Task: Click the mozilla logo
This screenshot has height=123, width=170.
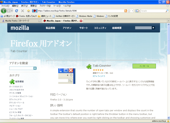Action: click(20, 28)
